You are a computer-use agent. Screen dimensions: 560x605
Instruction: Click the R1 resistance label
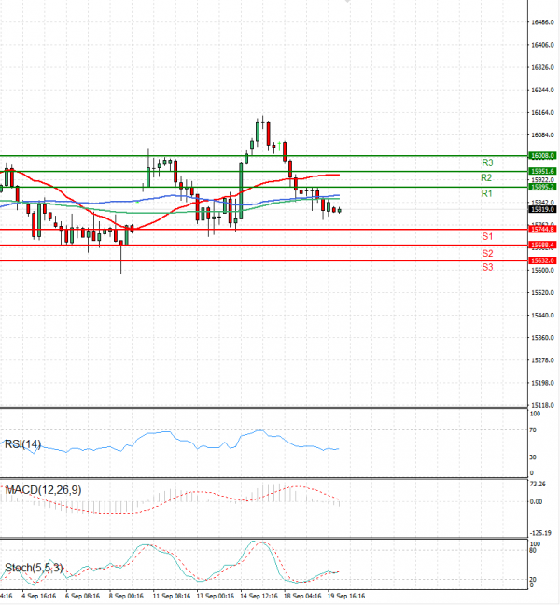tap(486, 193)
